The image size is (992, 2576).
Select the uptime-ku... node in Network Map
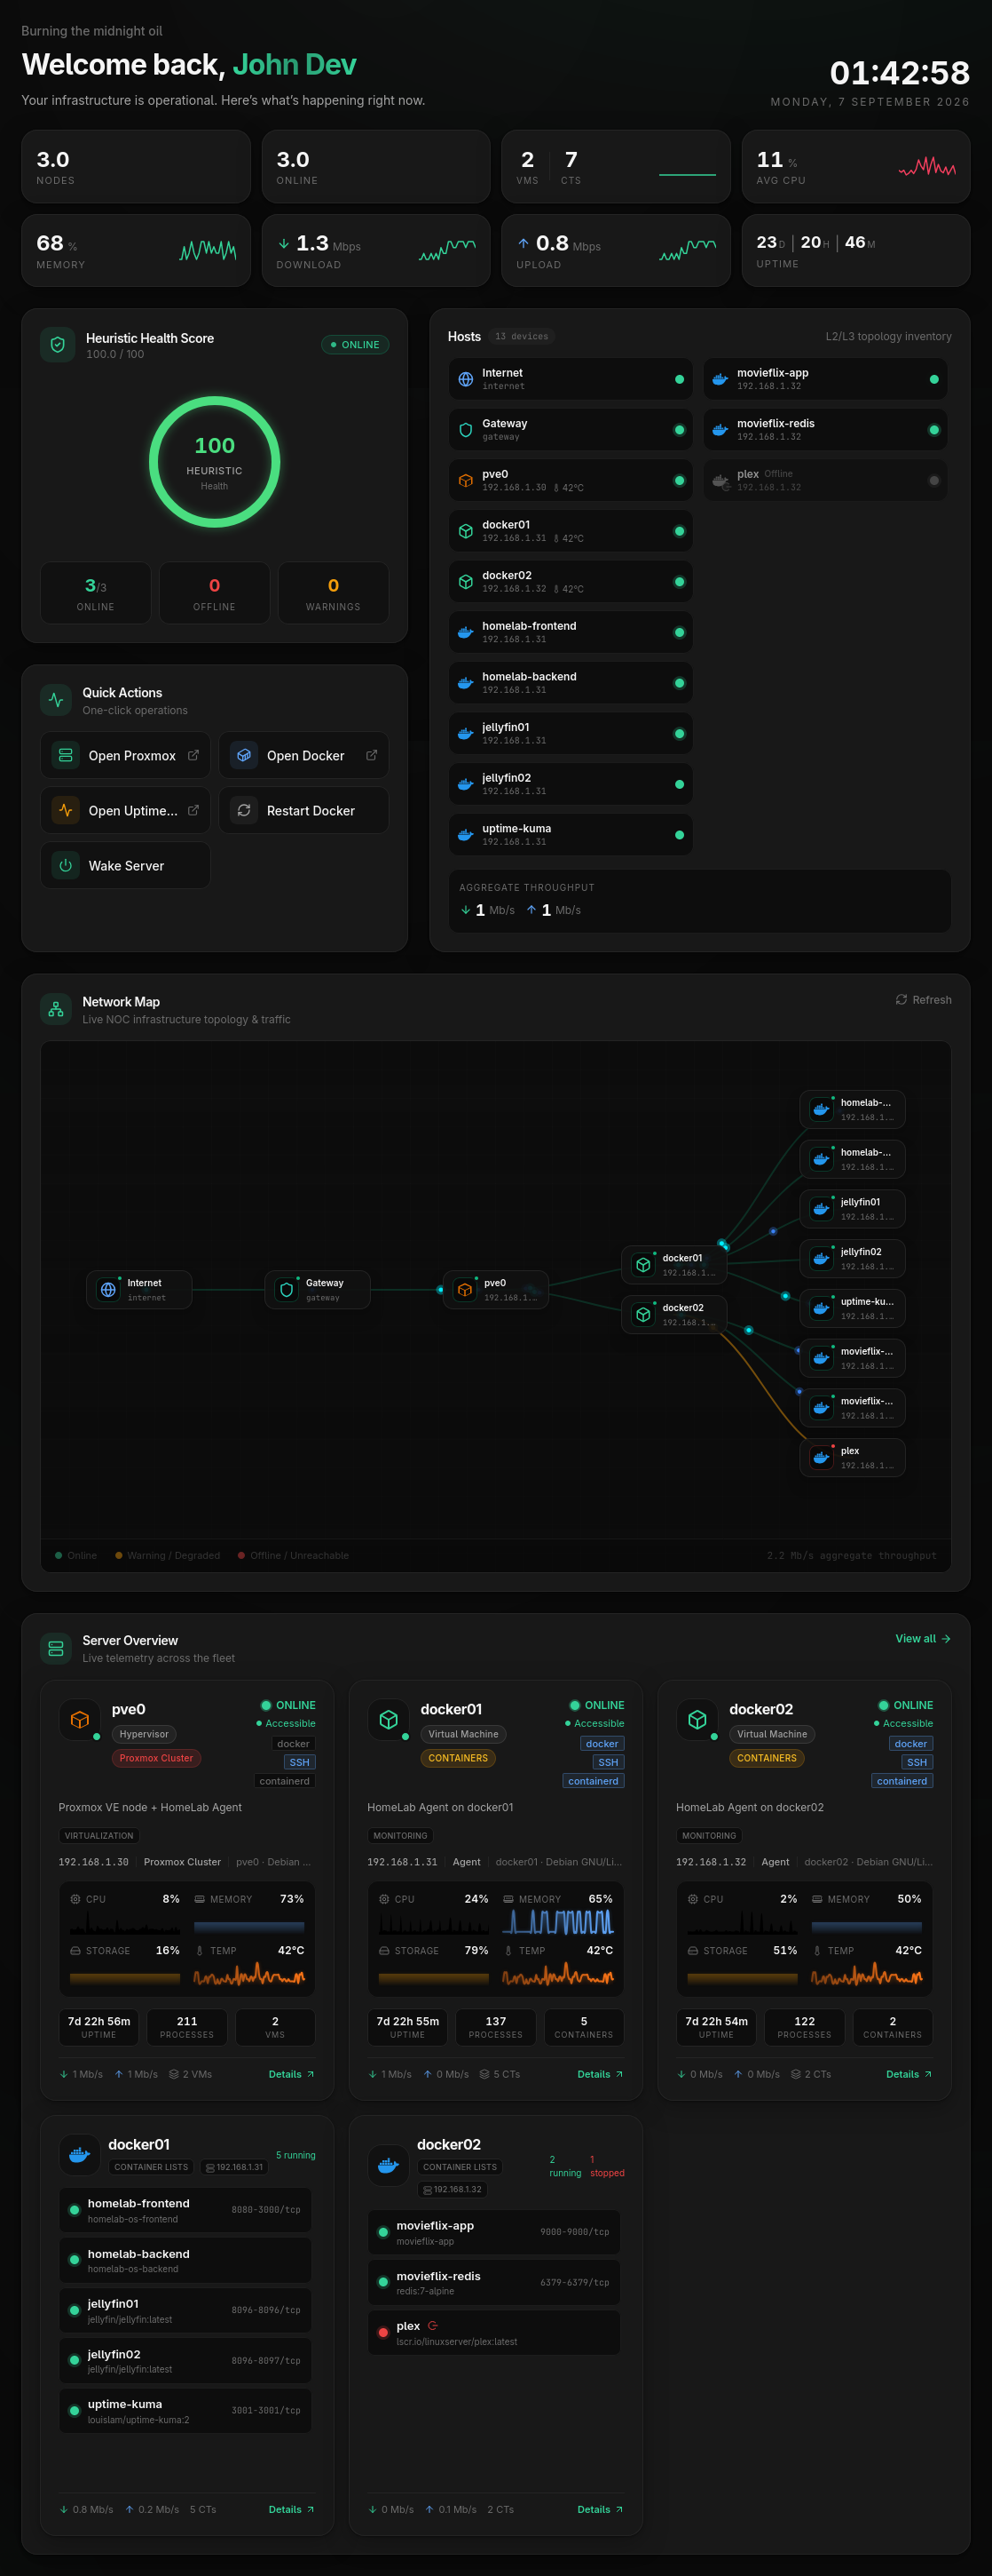pos(852,1308)
